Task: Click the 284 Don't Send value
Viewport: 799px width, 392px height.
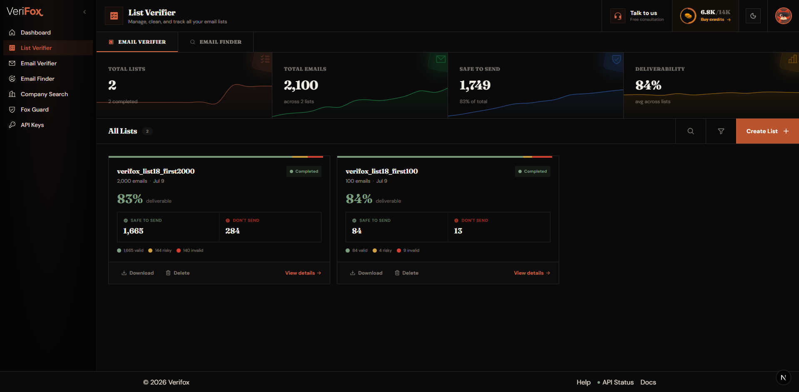Action: (x=233, y=231)
